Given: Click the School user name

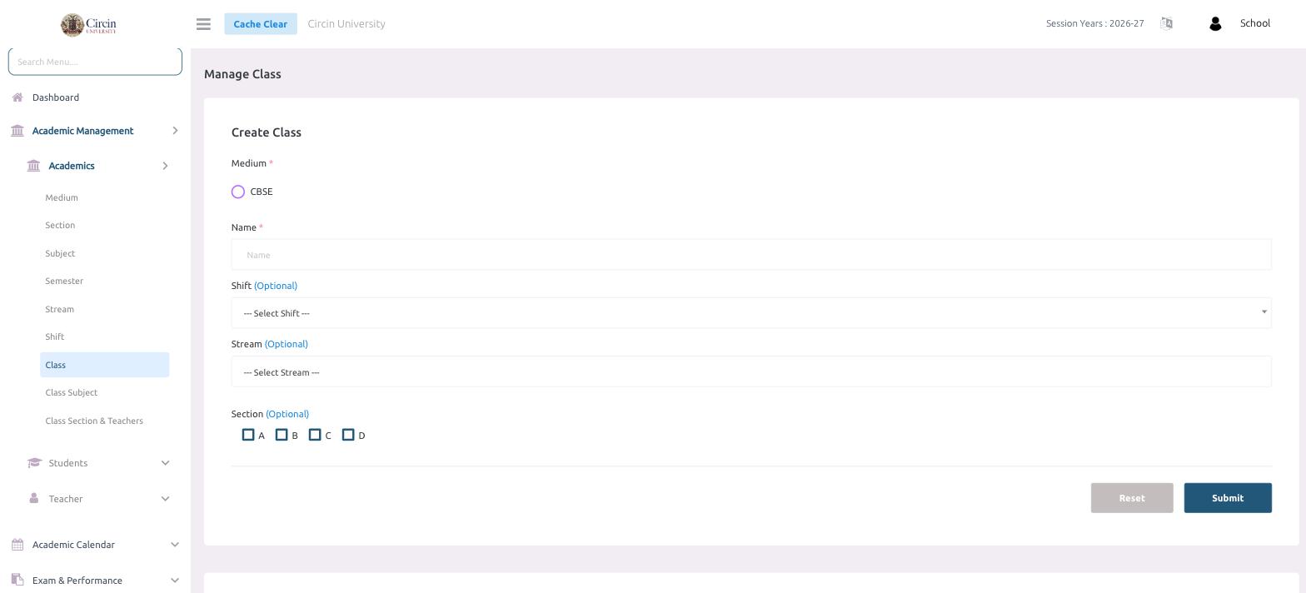Looking at the screenshot, I should click(1255, 23).
